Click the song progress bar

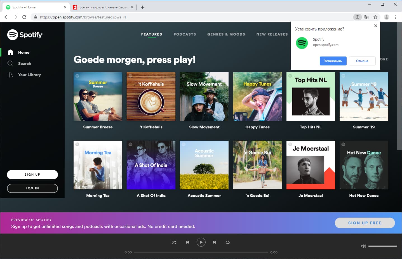(x=201, y=252)
